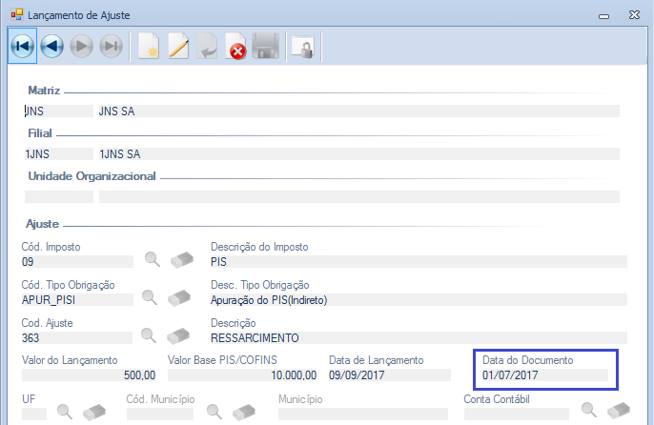Viewport: 654px width, 425px height.
Task: Clear Conta Contábil with eraser icon
Action: [619, 410]
